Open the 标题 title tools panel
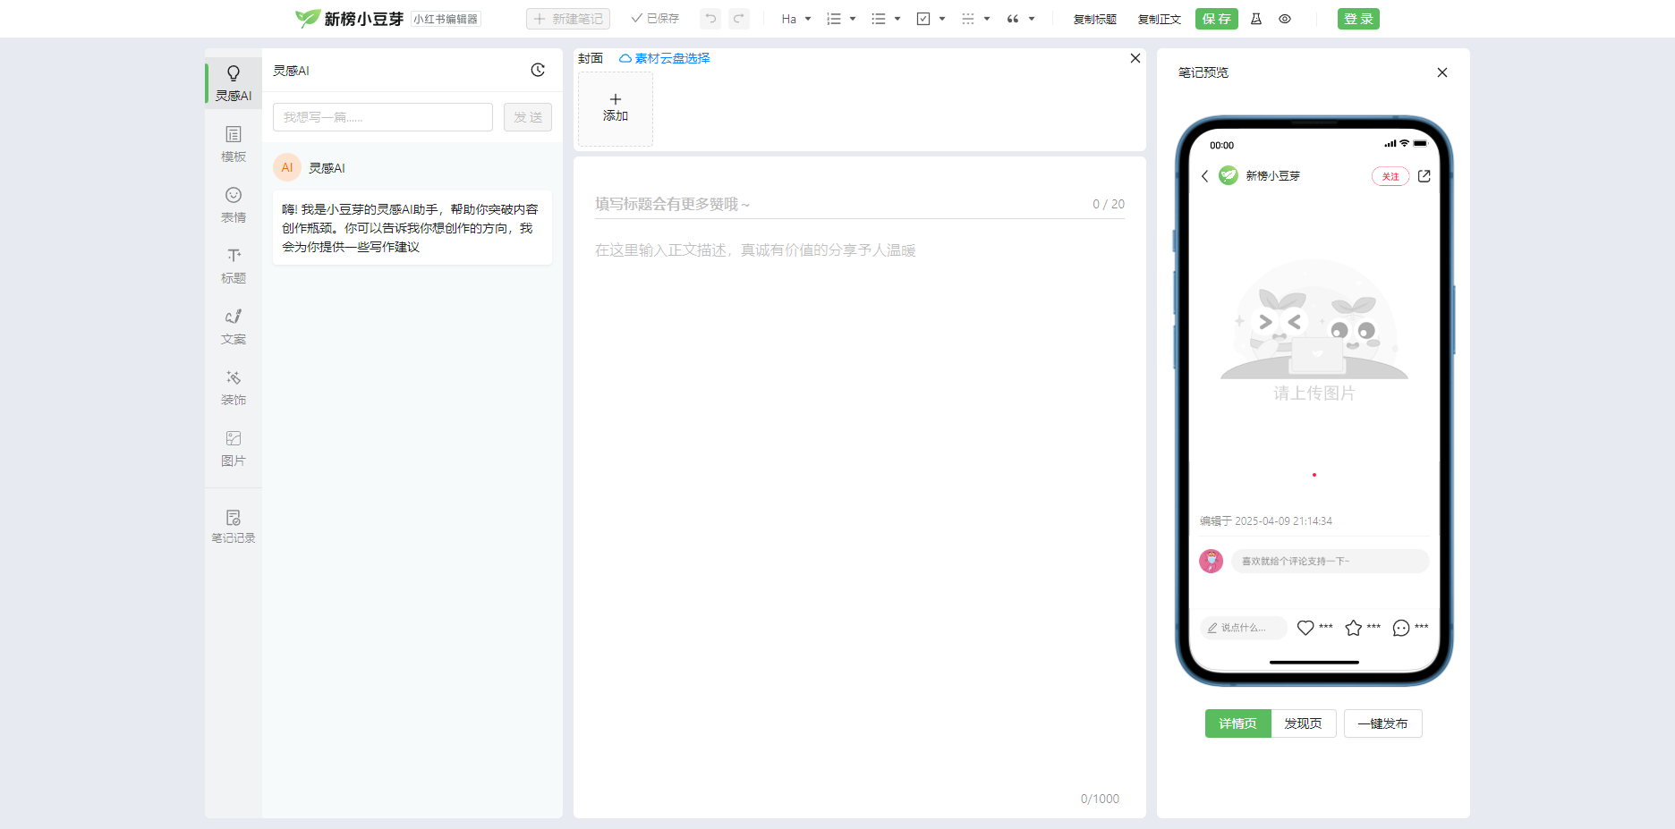The width and height of the screenshot is (1675, 829). tap(234, 266)
